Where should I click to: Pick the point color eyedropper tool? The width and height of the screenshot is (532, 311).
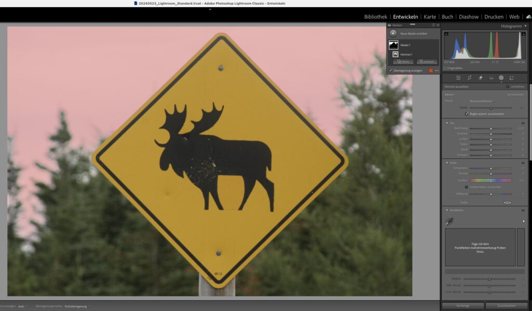pyautogui.click(x=449, y=221)
